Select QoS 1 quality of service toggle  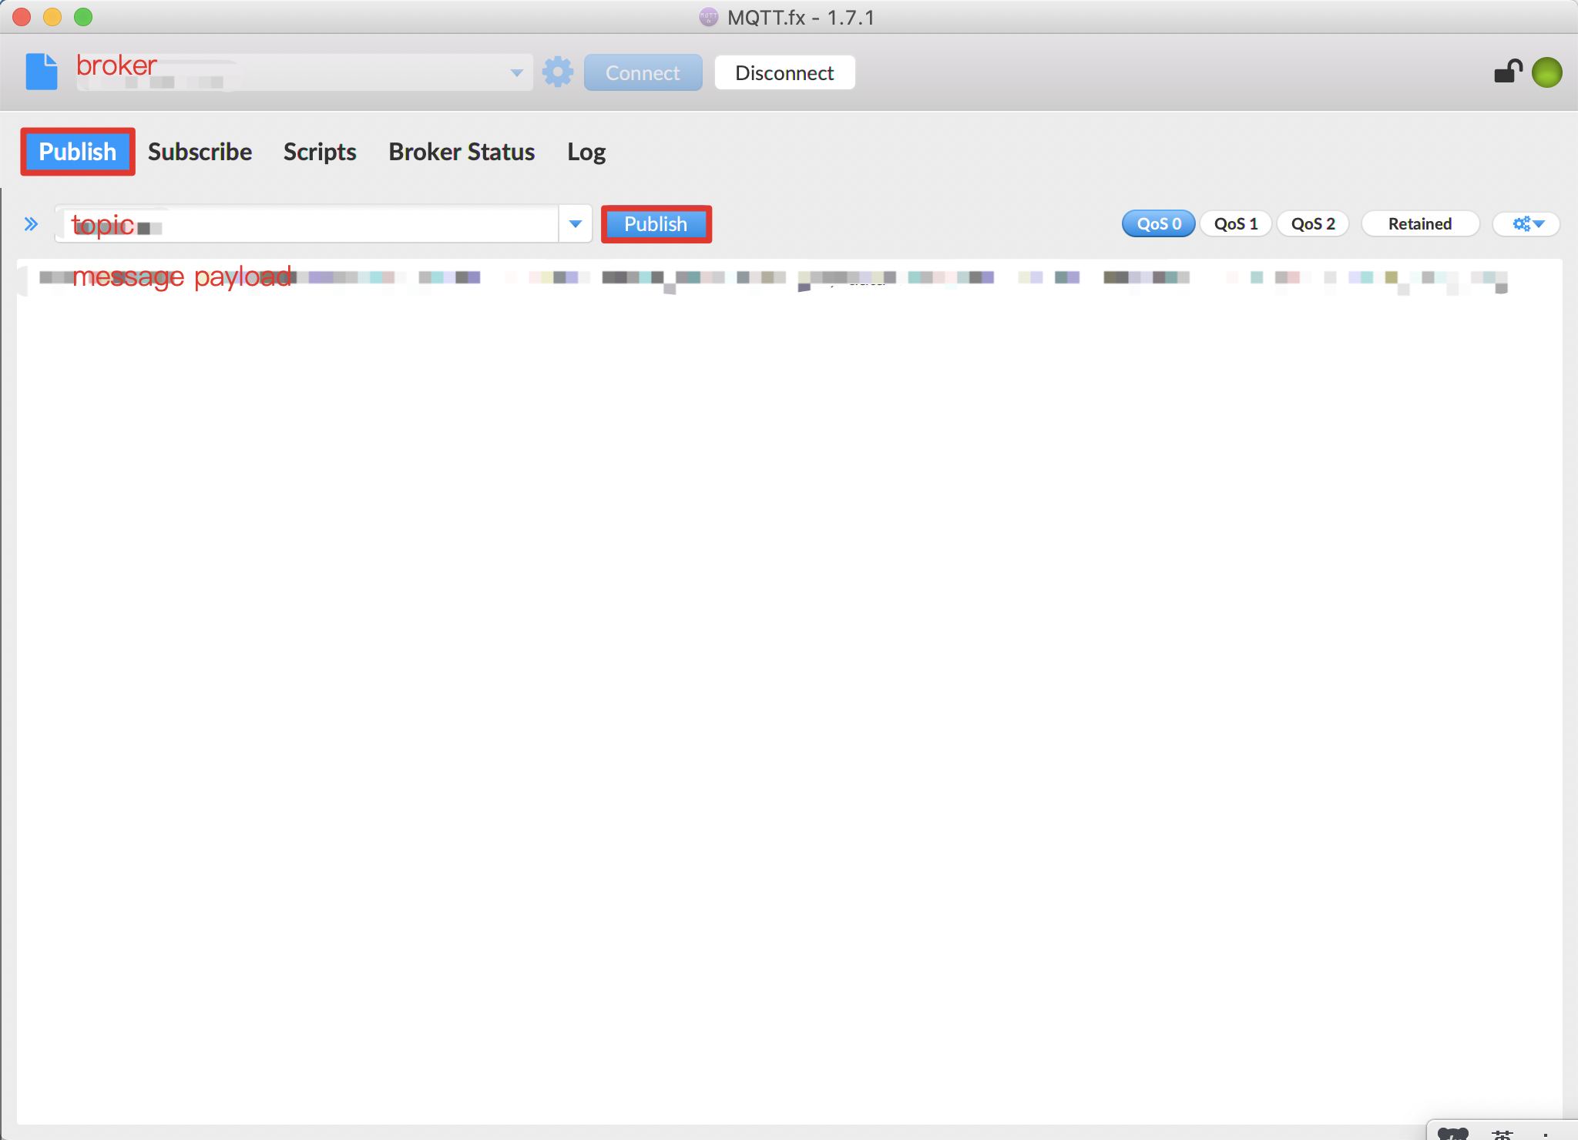point(1236,224)
